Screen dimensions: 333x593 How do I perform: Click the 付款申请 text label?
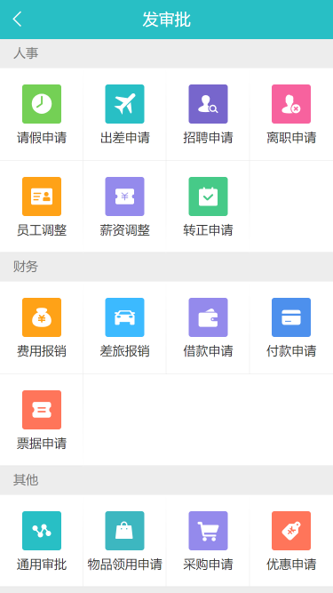tap(291, 351)
